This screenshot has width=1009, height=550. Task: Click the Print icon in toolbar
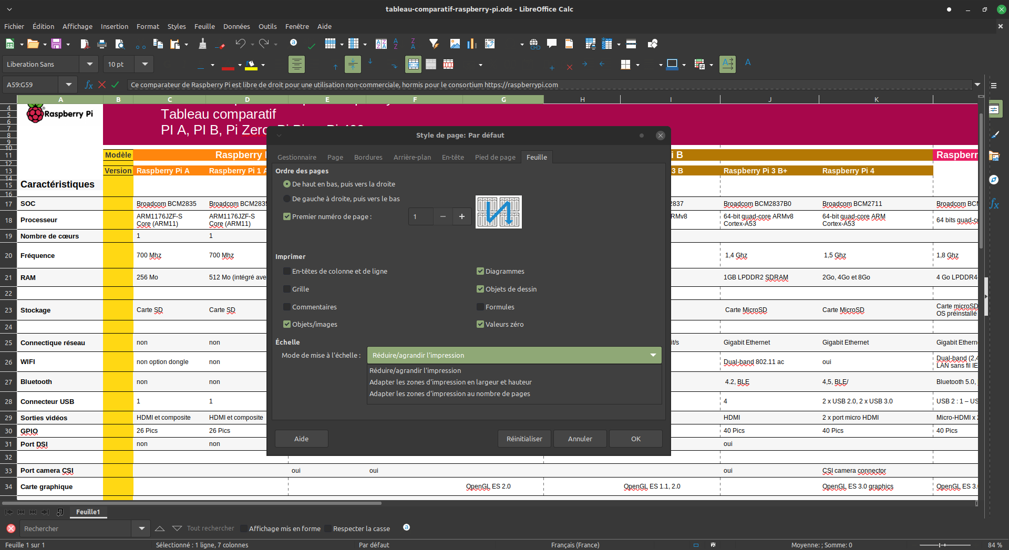(x=102, y=44)
